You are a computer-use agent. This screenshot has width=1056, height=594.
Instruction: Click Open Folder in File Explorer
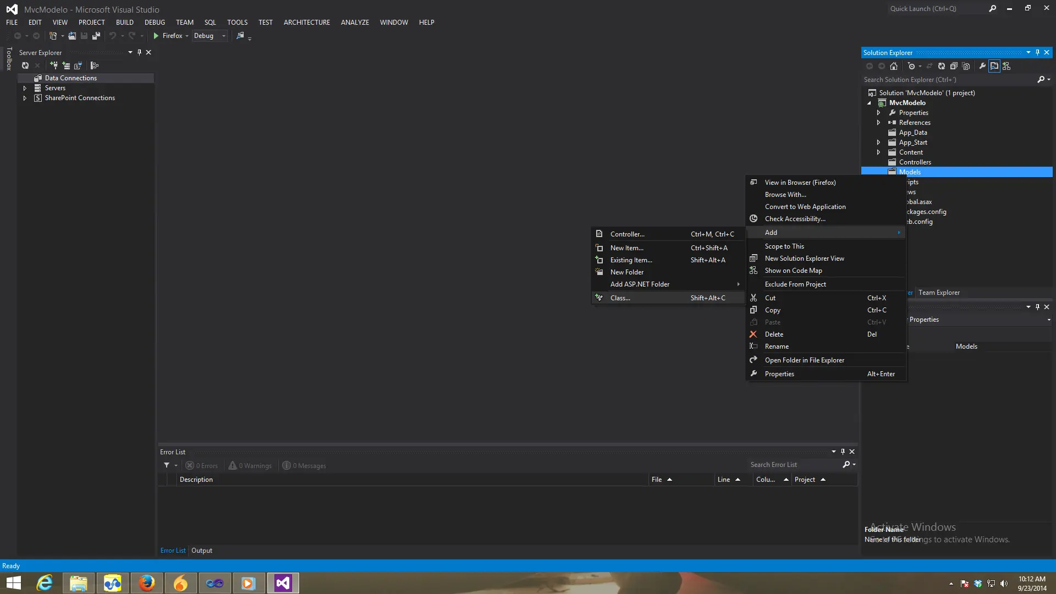coord(826,360)
